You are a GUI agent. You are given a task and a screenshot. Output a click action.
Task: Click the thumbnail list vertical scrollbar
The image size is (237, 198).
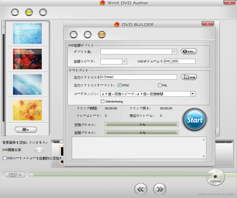click(x=4, y=78)
